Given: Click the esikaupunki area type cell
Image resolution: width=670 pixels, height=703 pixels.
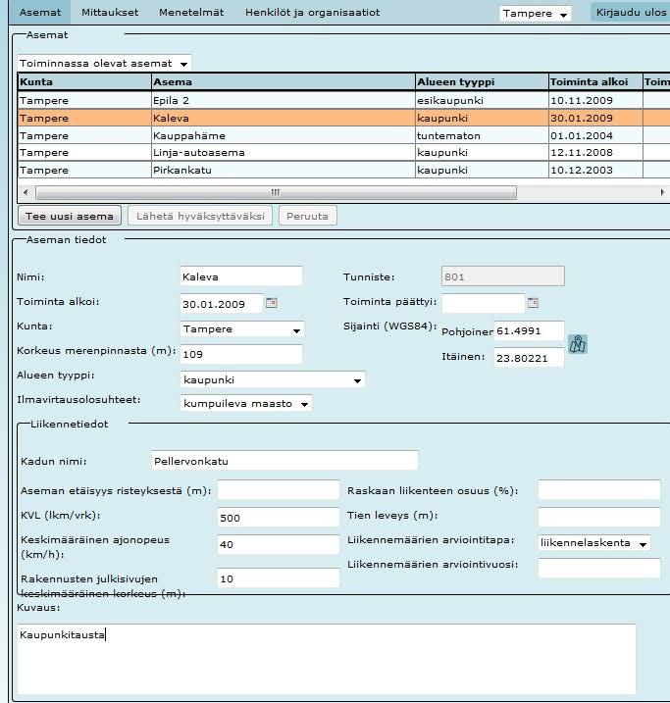Looking at the screenshot, I should click(x=482, y=100).
